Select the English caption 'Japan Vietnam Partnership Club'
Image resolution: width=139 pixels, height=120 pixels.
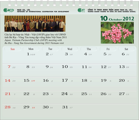(x=34, y=42)
